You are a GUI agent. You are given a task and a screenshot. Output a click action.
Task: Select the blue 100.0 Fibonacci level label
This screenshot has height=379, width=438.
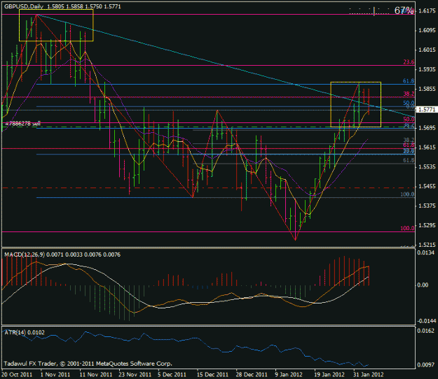coord(407,194)
